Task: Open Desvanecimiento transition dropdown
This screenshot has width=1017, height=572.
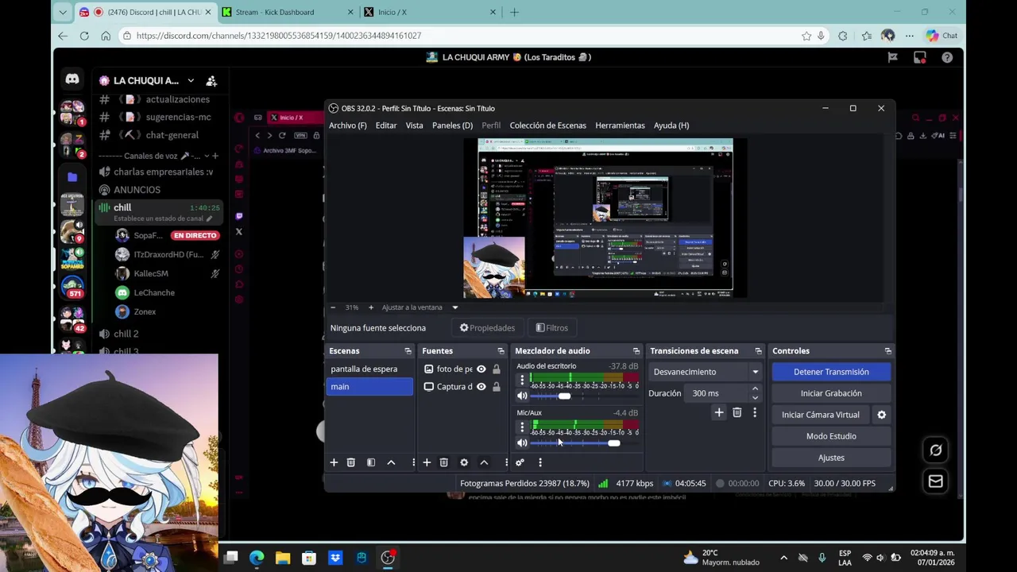Action: [706, 372]
